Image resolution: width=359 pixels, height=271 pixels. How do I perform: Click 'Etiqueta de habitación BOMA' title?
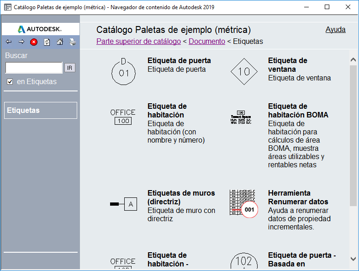(298, 111)
